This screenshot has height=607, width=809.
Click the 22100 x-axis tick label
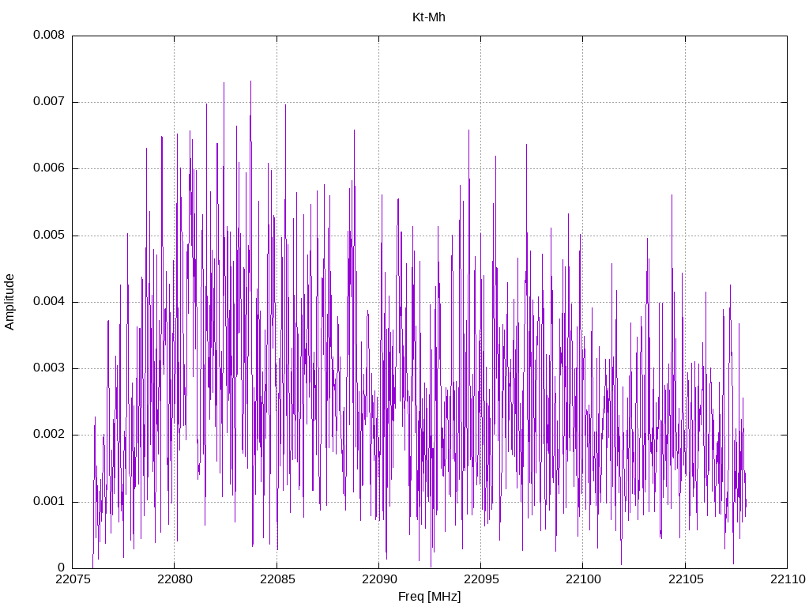point(583,579)
